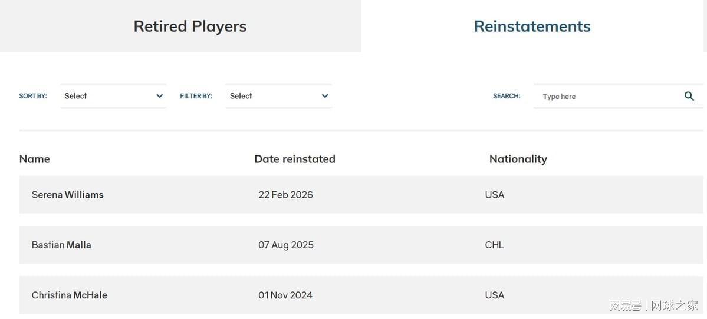This screenshot has height=319, width=707.
Task: Open Serena Williams player entry
Action: pos(68,195)
